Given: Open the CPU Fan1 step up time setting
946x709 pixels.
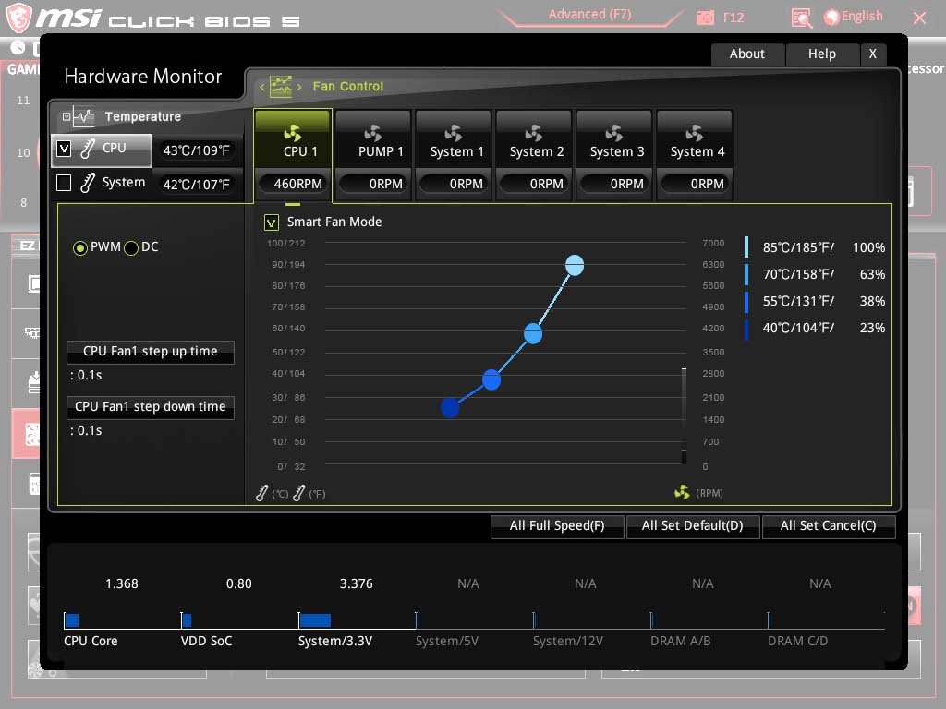Looking at the screenshot, I should [151, 352].
